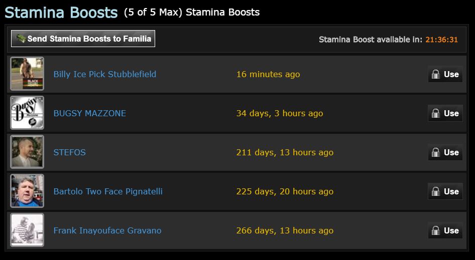Open Frank Inayouface Gravano profile link
The width and height of the screenshot is (475, 260).
107,230
